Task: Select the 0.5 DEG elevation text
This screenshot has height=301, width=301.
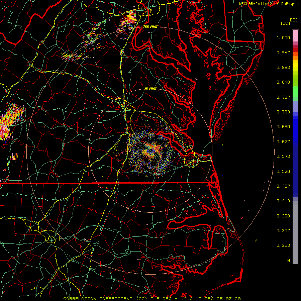Action: click(161, 299)
